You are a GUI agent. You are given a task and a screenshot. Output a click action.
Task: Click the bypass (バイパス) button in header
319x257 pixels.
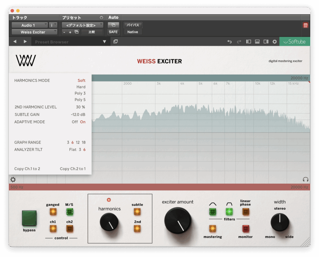(133, 25)
